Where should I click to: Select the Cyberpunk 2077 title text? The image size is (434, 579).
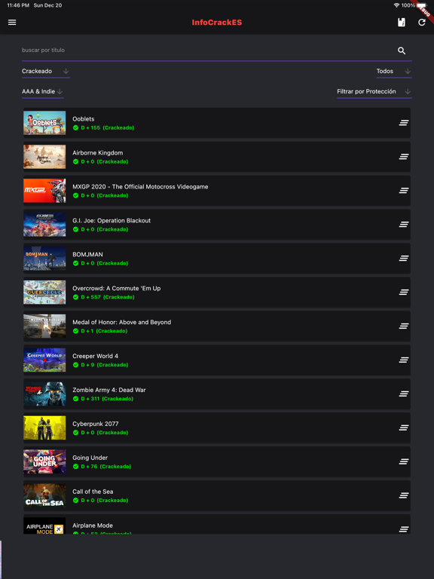tap(96, 424)
